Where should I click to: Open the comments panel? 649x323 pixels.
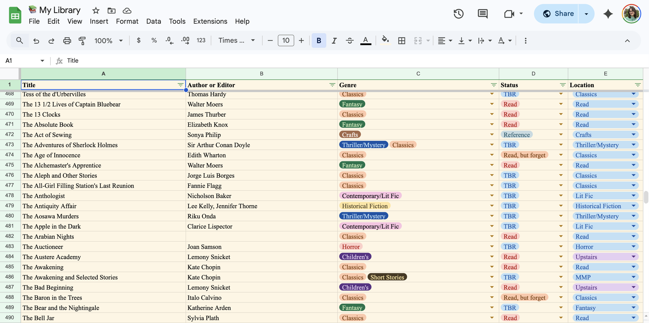pyautogui.click(x=482, y=14)
